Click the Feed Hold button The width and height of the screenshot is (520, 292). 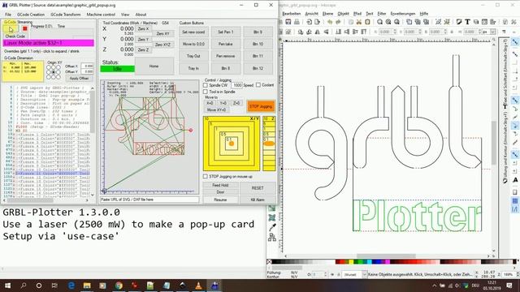click(x=220, y=185)
